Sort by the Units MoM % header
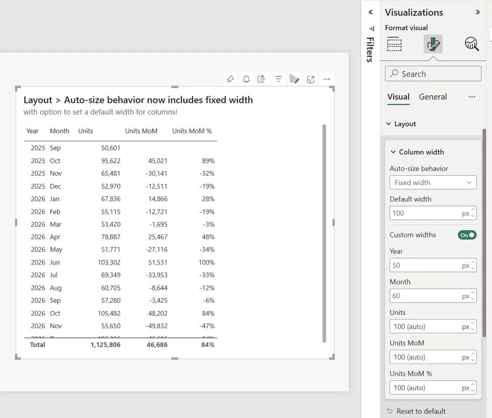 click(x=192, y=131)
